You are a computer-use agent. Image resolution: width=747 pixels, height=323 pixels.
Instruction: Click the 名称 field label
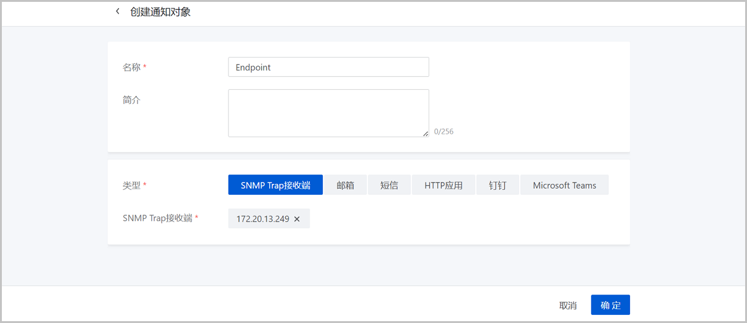tap(131, 67)
